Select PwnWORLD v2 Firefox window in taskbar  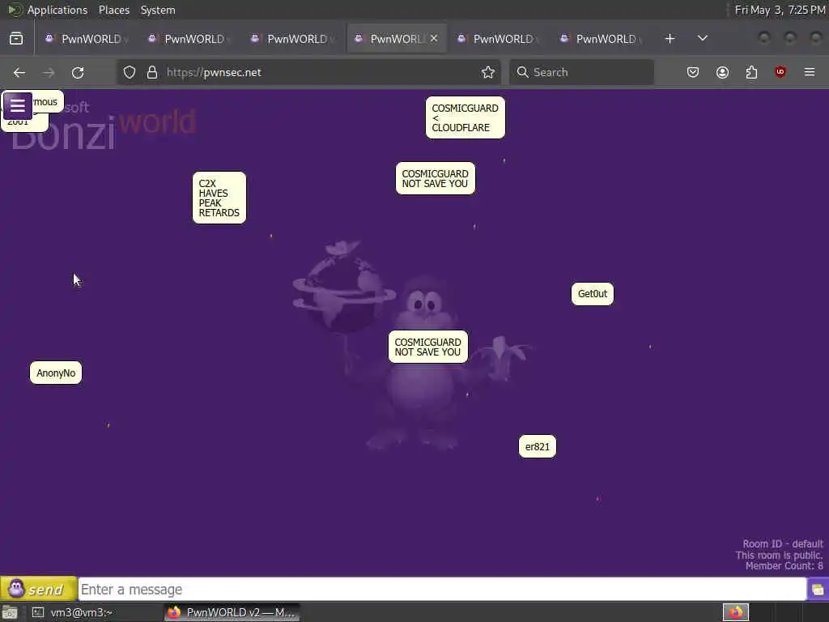click(x=232, y=612)
